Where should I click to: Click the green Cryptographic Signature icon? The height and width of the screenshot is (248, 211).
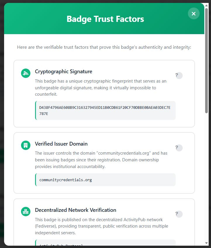click(26, 73)
